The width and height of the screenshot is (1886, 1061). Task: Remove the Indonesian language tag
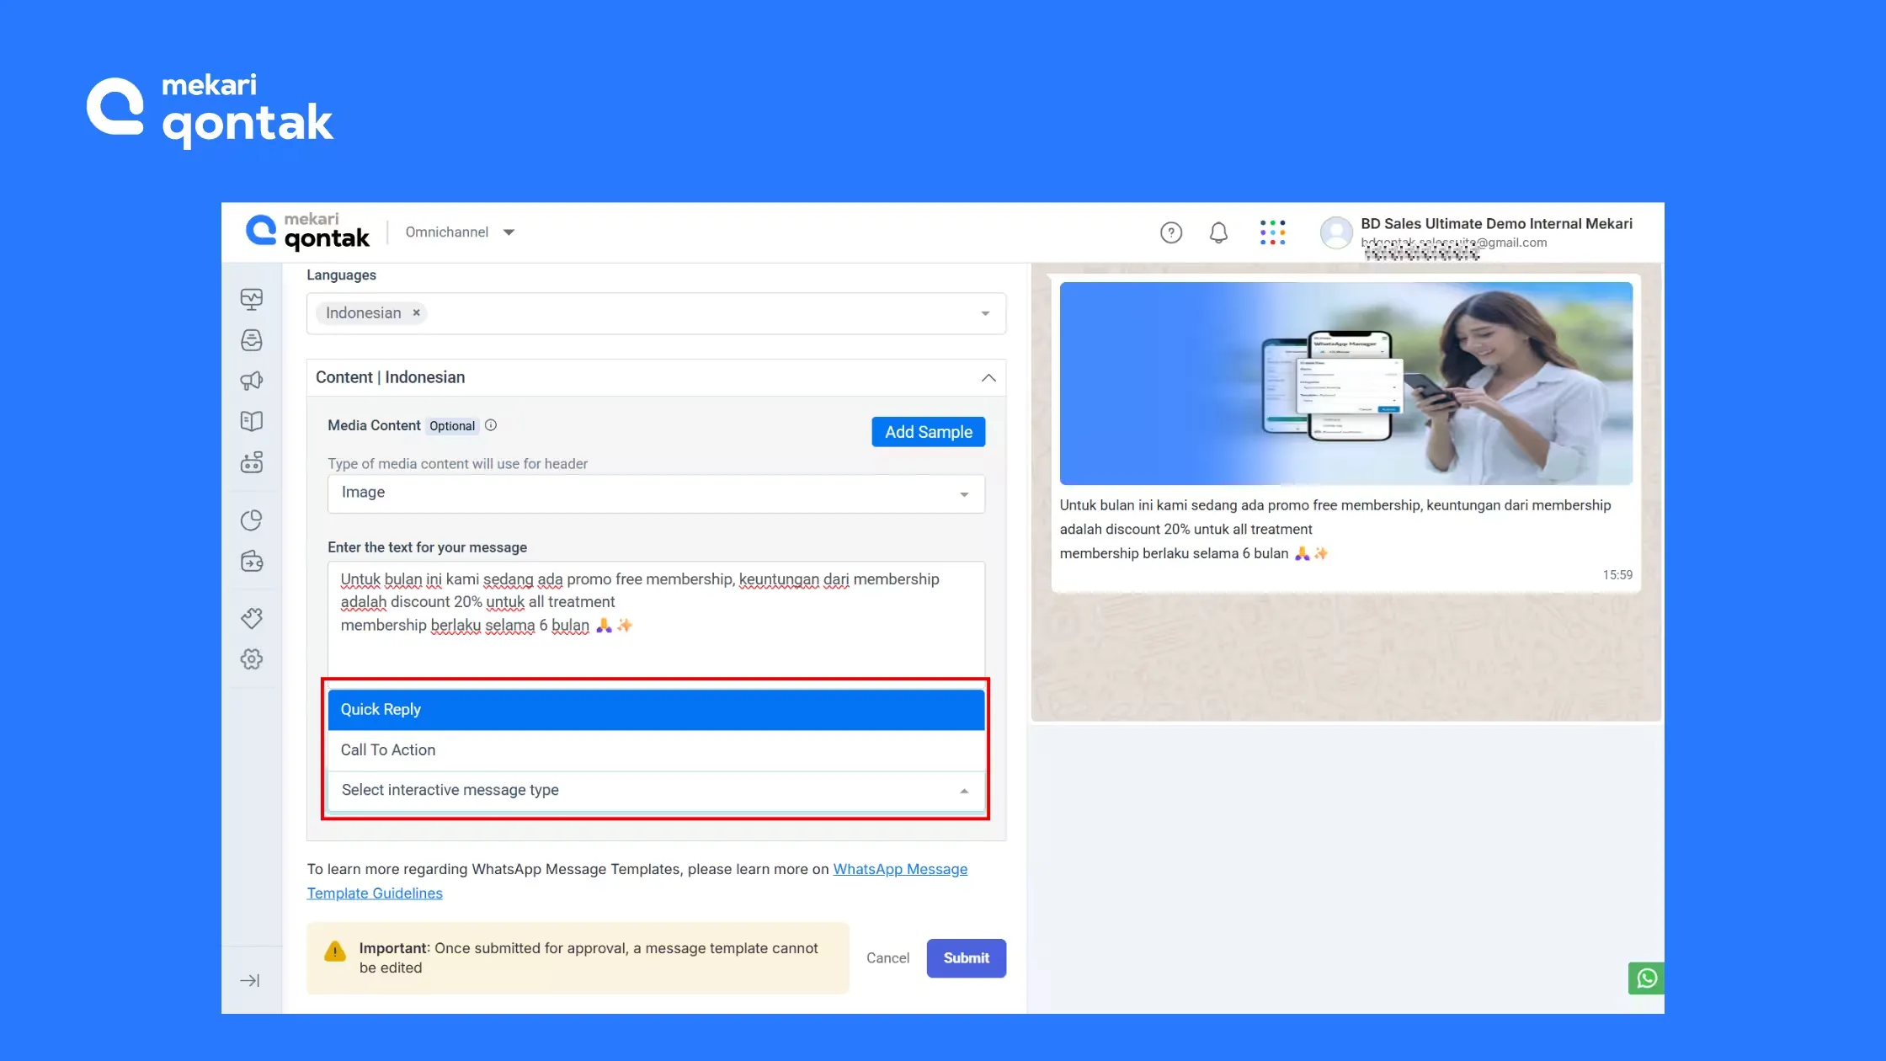tap(416, 312)
